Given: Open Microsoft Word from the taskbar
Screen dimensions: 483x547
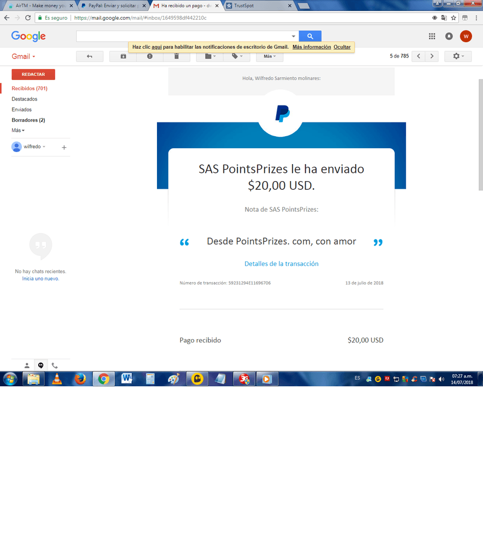Looking at the screenshot, I should click(127, 379).
